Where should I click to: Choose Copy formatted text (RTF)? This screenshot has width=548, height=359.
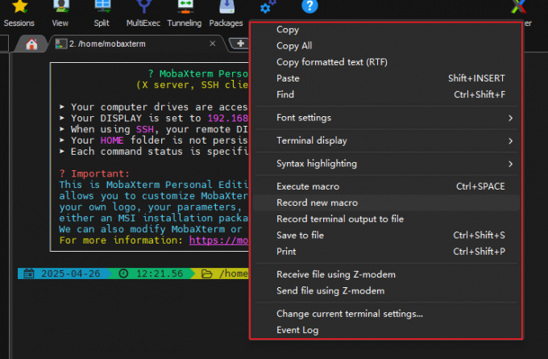point(386,62)
